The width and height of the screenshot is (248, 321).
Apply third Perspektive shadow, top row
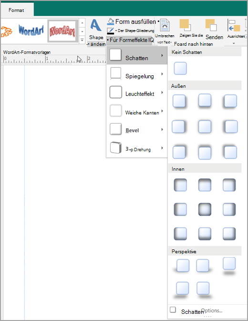point(229,266)
